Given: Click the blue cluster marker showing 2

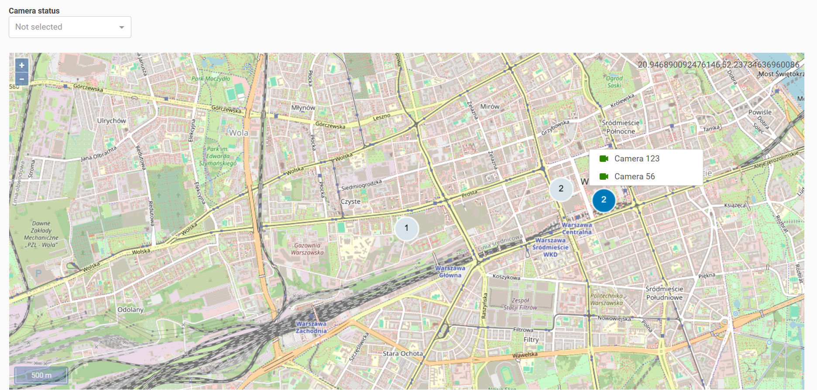Looking at the screenshot, I should coord(604,200).
